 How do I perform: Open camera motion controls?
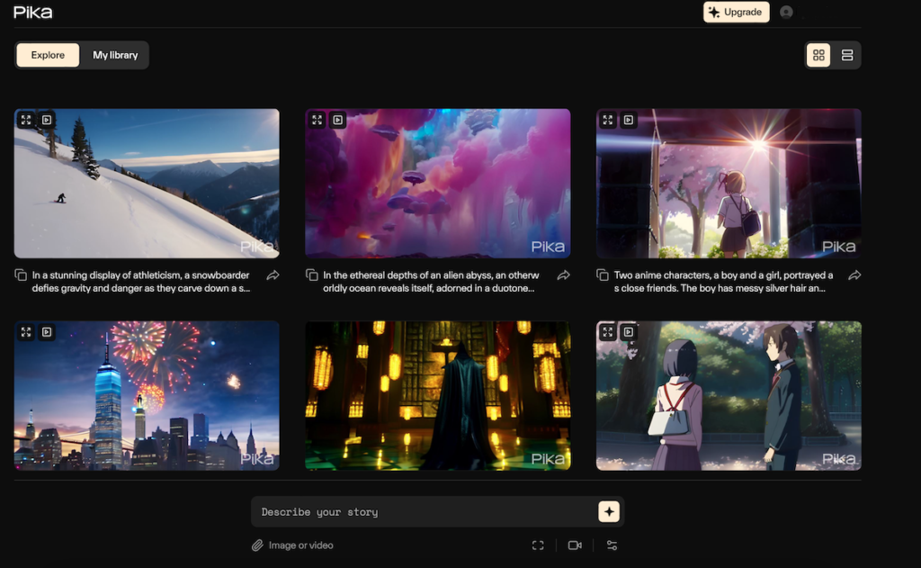click(x=575, y=545)
